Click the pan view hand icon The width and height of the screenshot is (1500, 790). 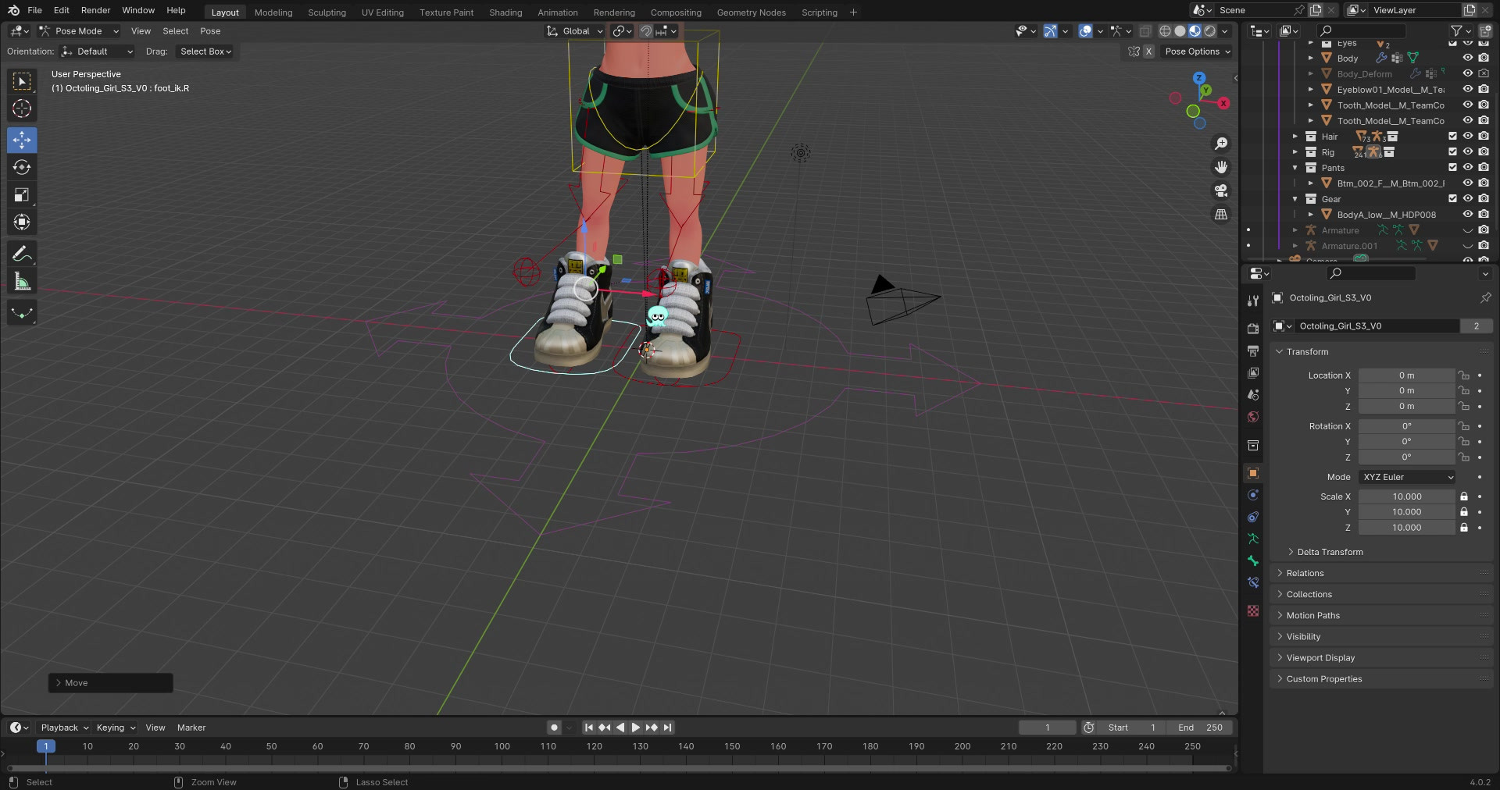tap(1221, 167)
